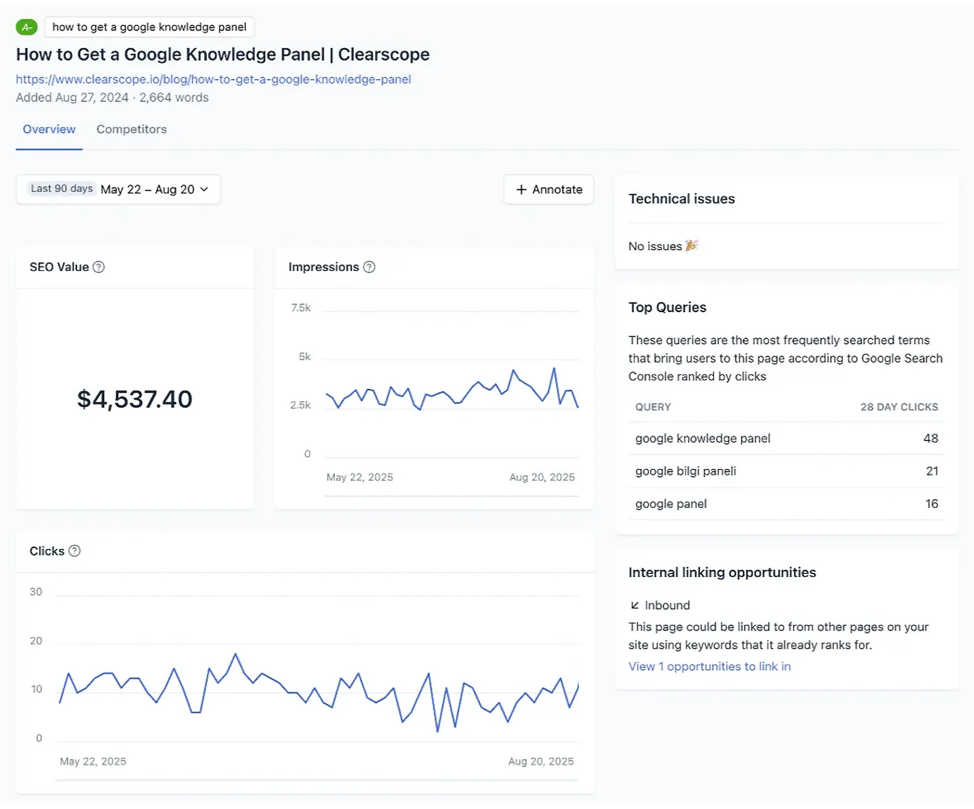Click View 1 opportunities to link in

(x=709, y=666)
